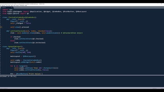Open the Tools menu
164x92 pixels.
(15, 5)
